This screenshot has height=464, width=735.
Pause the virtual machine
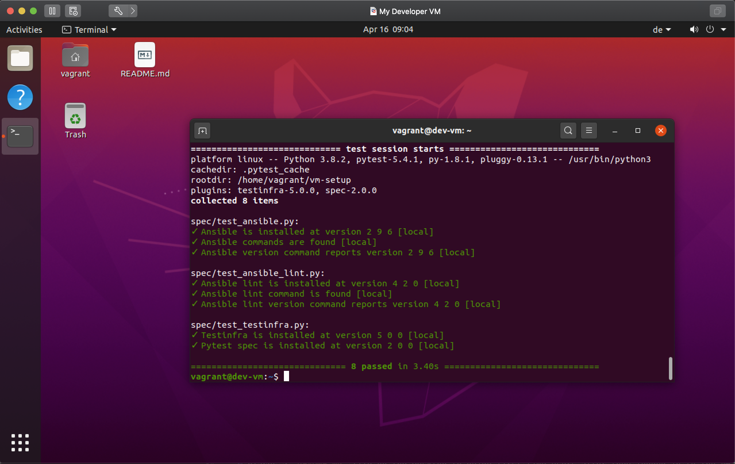(52, 11)
